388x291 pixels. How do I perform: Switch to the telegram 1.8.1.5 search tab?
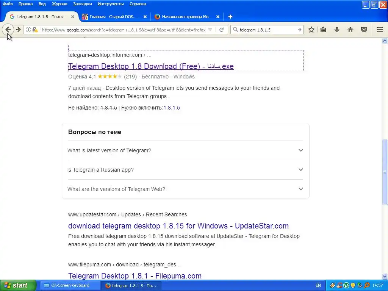[x=42, y=17]
